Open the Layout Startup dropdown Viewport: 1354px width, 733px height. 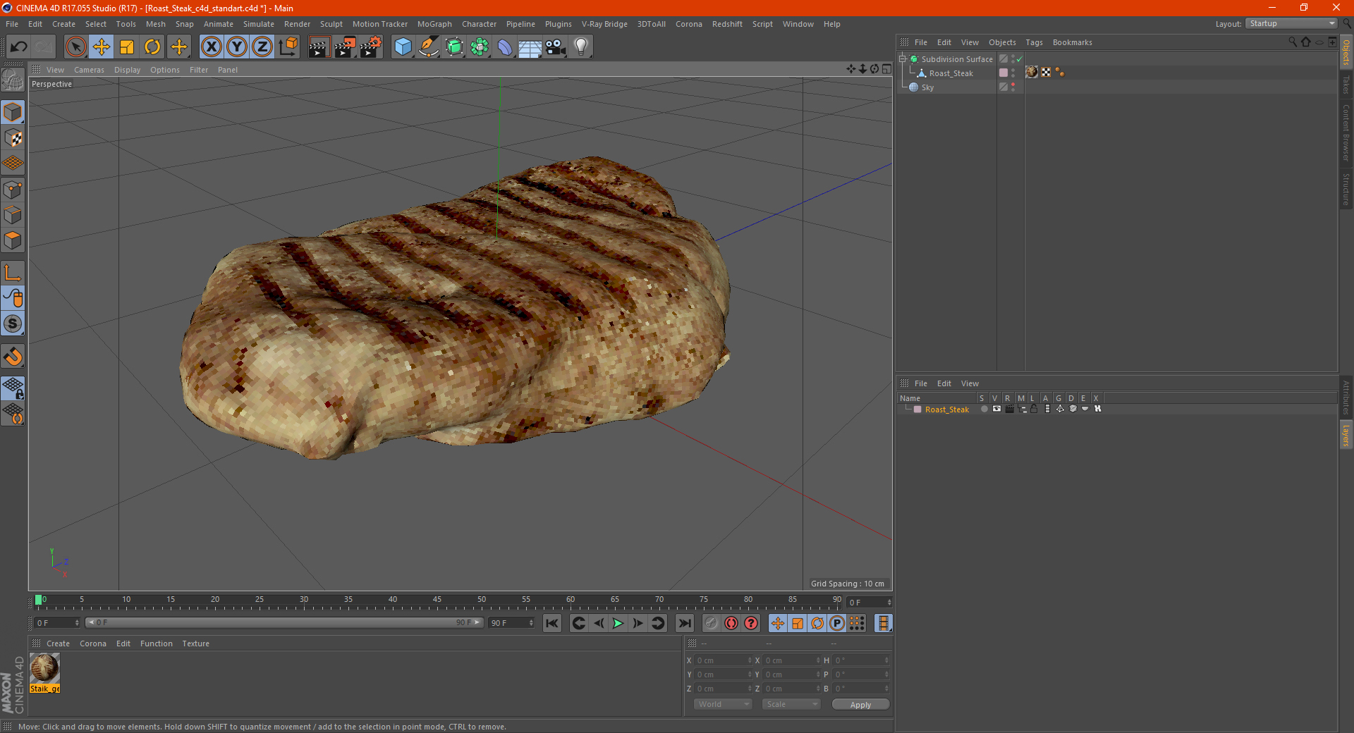[x=1292, y=23]
